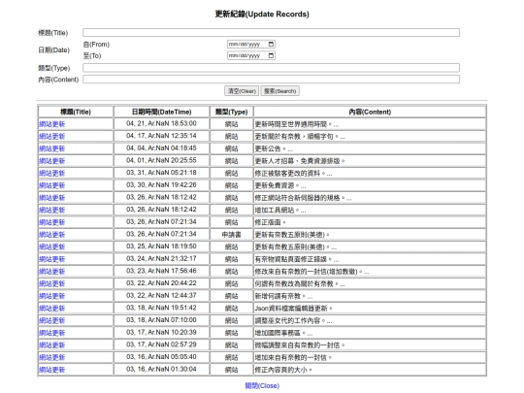
Task: Click the 內容(Content) column header
Action: (x=370, y=112)
